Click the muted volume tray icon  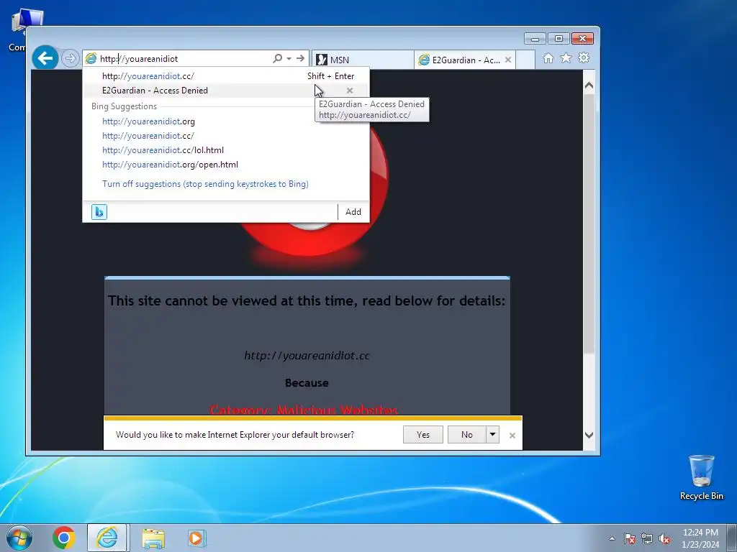click(x=664, y=538)
